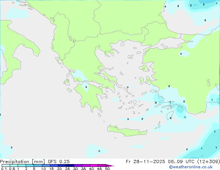Select the 35–40 mm legend color box
220x170 pixels.
tap(86, 165)
